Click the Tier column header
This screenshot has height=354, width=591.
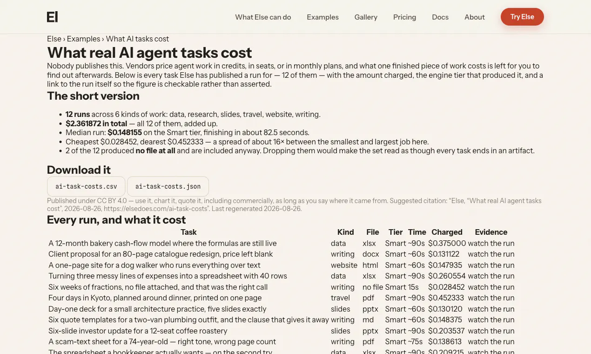[x=396, y=232]
